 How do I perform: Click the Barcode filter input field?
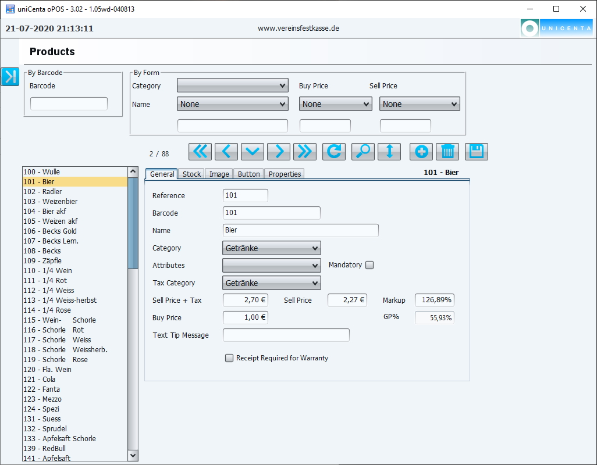pos(69,103)
